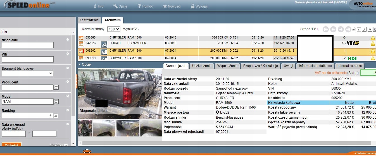Click the motorcycle icon in the Ducati row

(x=104, y=44)
